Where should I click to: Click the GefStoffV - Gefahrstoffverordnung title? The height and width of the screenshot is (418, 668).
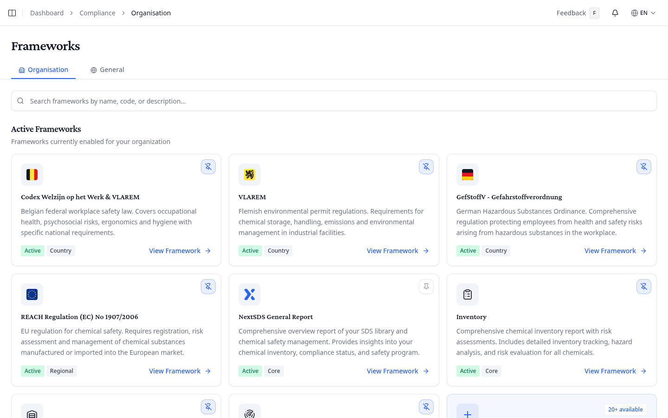point(509,197)
